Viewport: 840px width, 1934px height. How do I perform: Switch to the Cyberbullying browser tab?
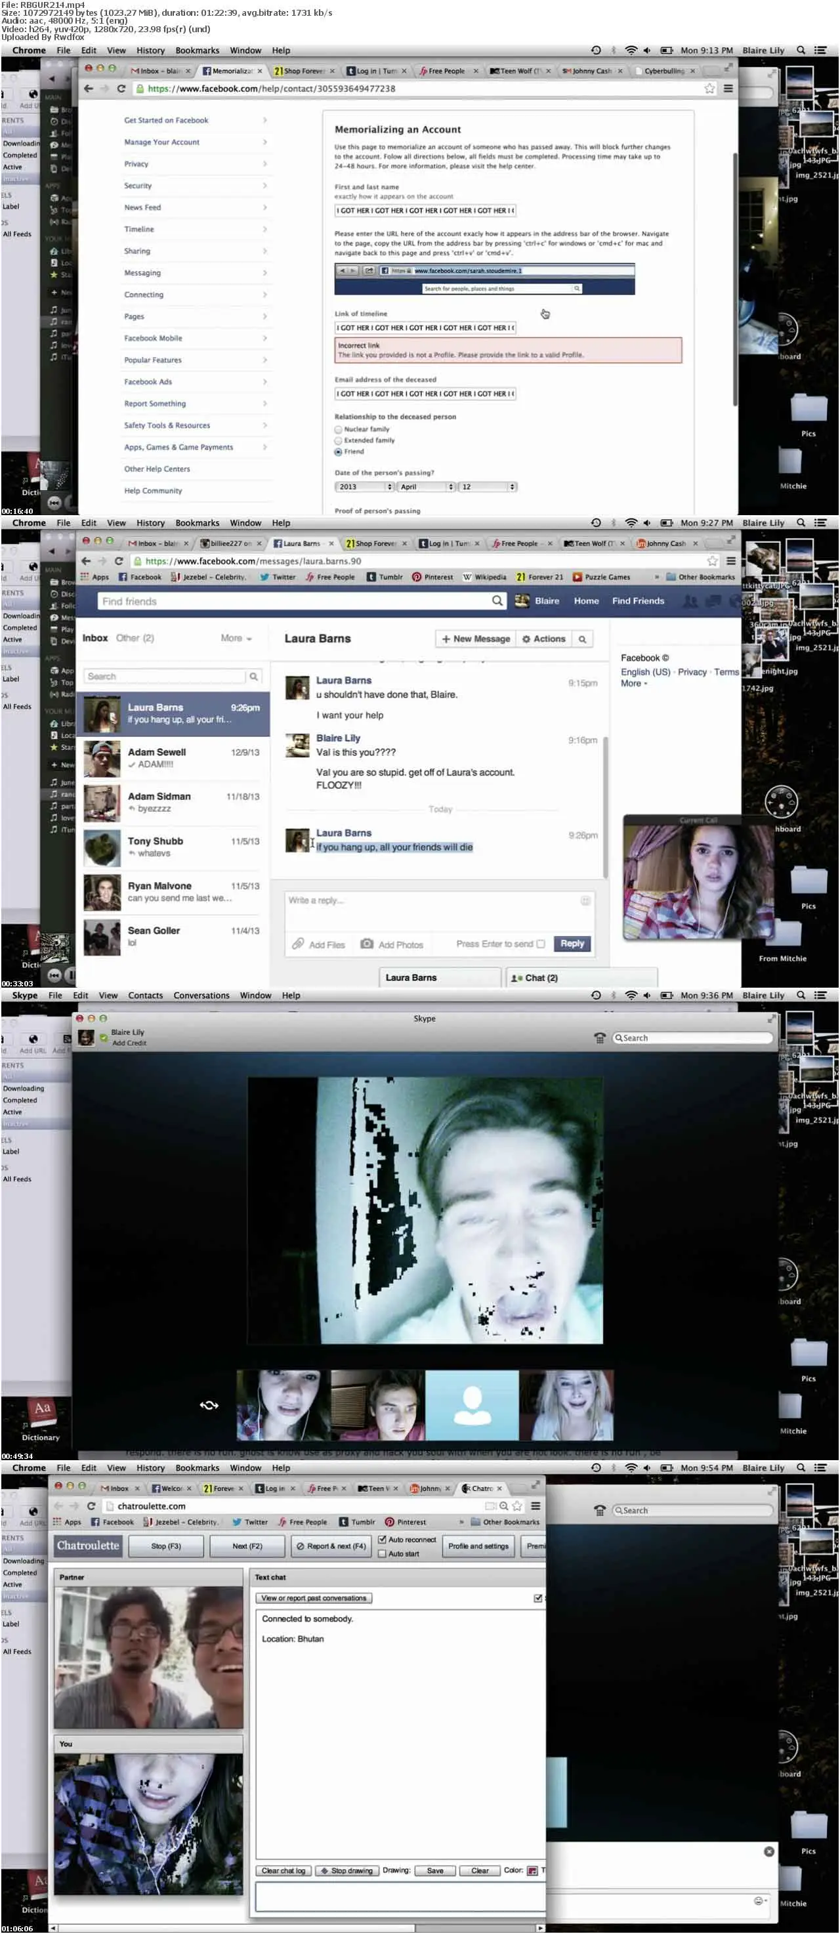point(665,72)
